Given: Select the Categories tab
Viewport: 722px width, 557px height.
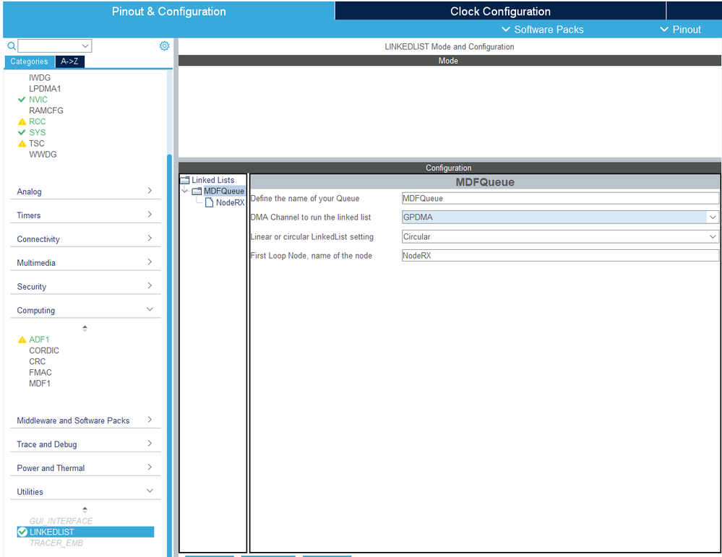Looking at the screenshot, I should tap(29, 61).
